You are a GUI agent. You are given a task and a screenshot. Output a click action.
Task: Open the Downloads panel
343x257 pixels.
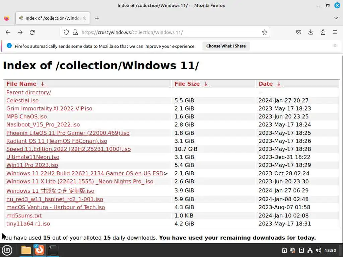tap(311, 32)
